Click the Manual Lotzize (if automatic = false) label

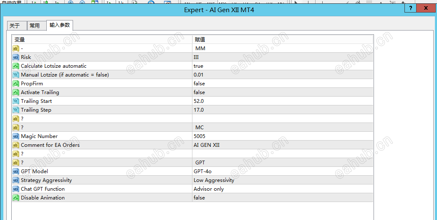(x=65, y=75)
